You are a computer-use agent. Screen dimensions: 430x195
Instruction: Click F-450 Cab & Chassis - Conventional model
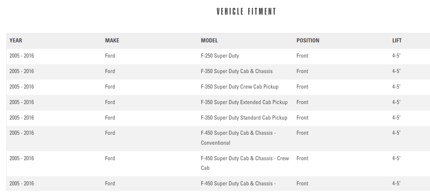click(x=238, y=138)
